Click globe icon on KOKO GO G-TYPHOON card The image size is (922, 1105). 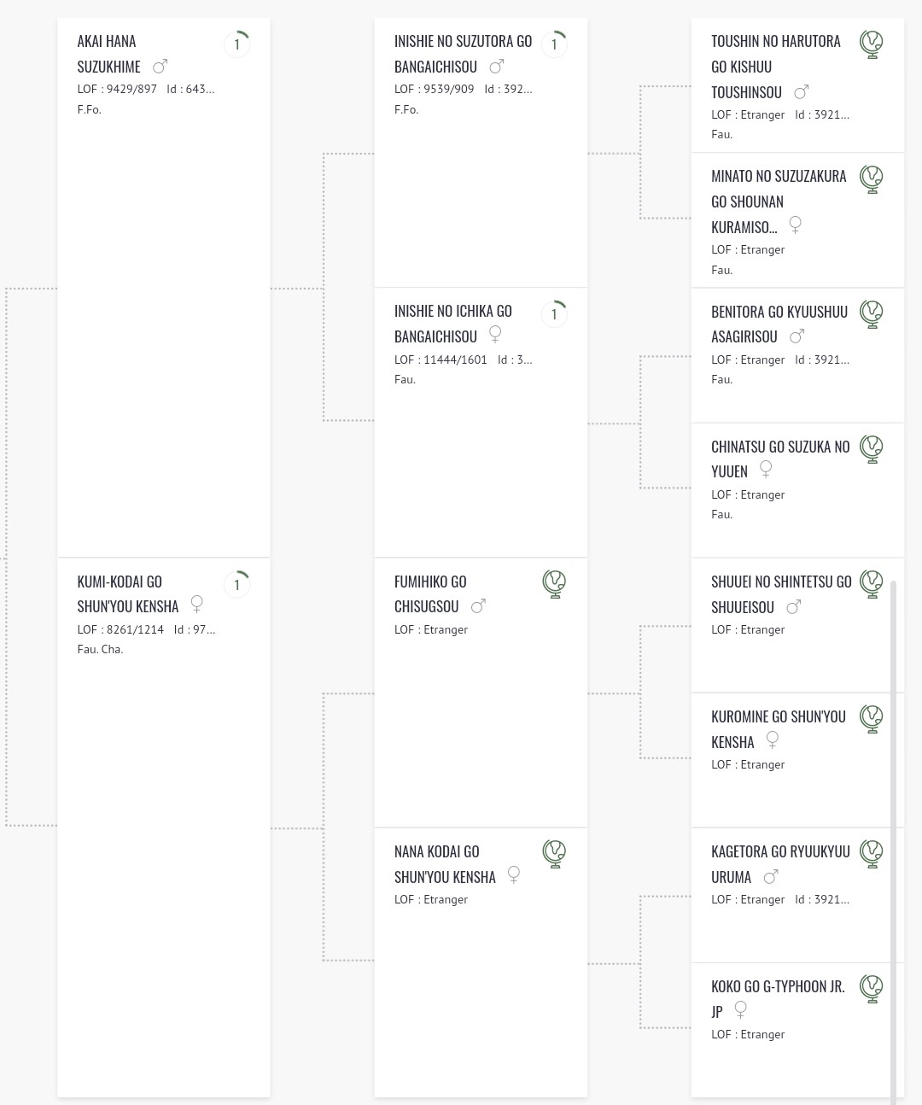coord(871,988)
